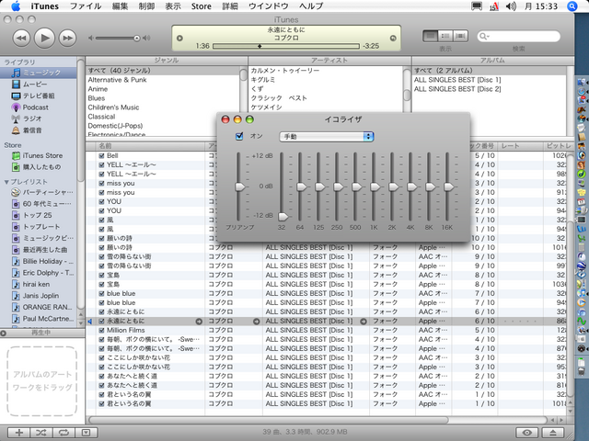Screen dimensions: 589x441
Task: Open the ウインドウ menu
Action: click(x=269, y=6)
